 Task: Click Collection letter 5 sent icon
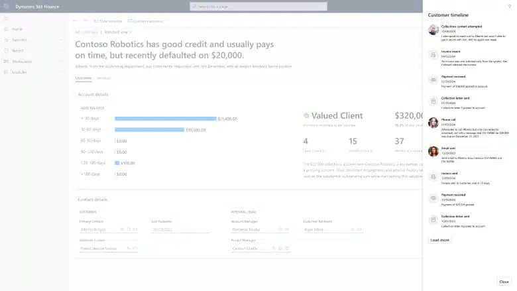pos(433,101)
